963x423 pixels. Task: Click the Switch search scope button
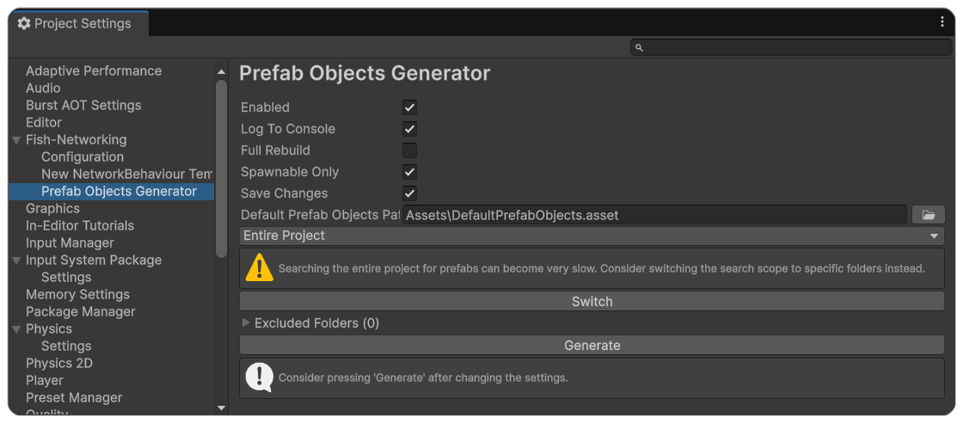(592, 302)
